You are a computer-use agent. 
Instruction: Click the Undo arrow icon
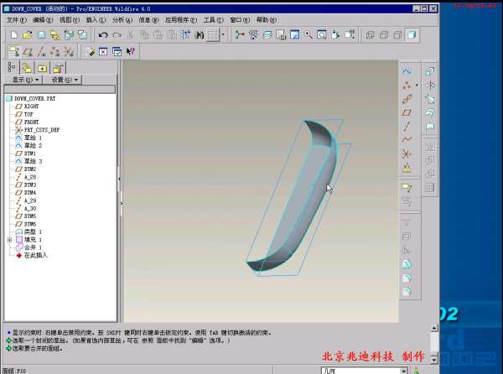[x=103, y=35]
